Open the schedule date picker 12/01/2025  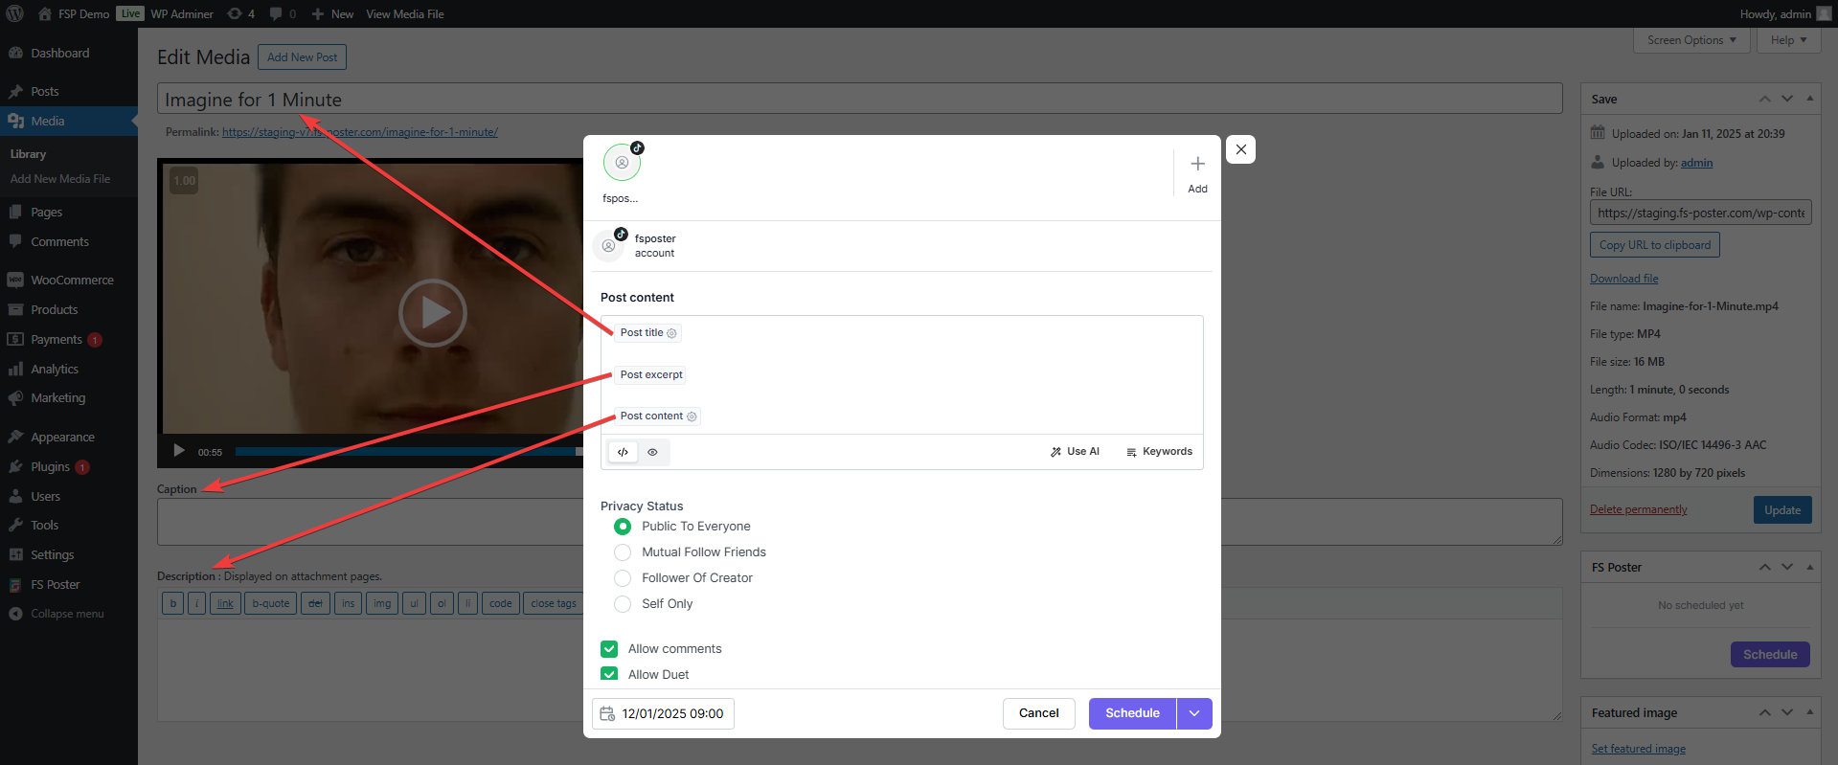(x=663, y=713)
